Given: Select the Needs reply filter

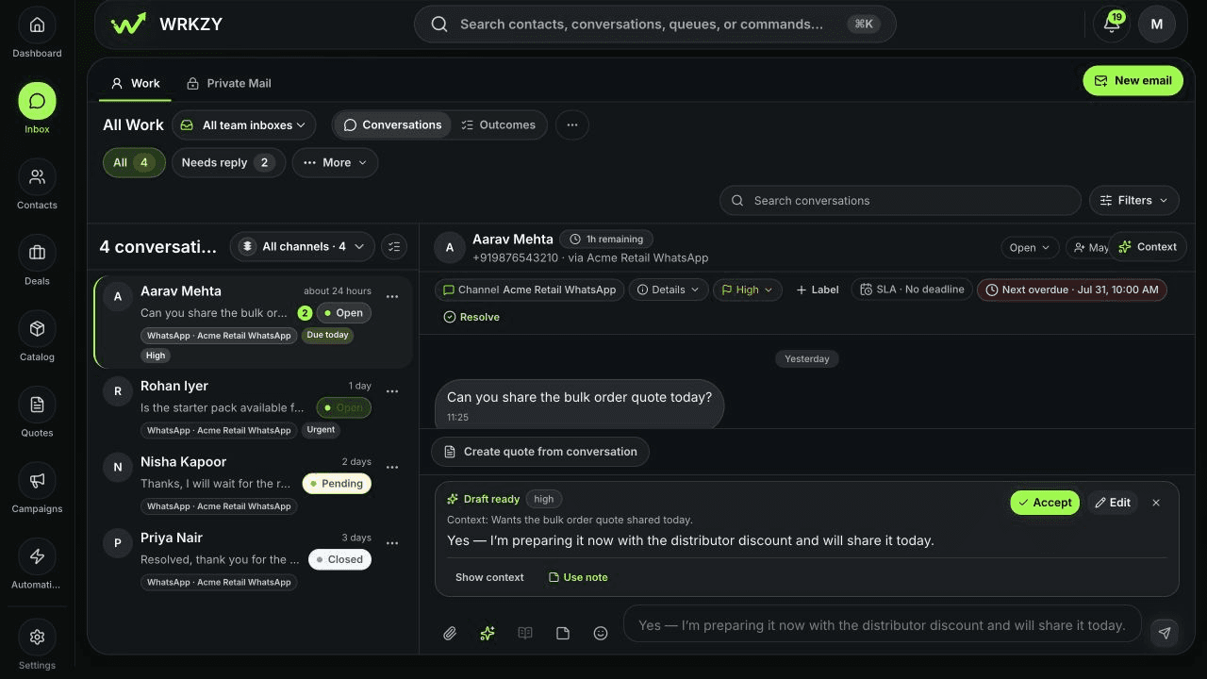Looking at the screenshot, I should (228, 163).
